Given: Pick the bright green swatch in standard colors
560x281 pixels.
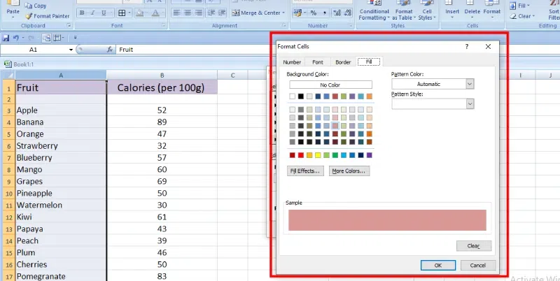Looking at the screenshot, I should (x=335, y=155).
